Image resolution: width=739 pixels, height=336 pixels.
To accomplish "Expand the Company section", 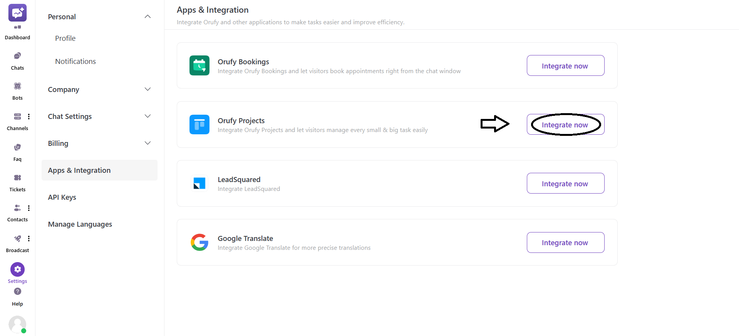I will (x=147, y=89).
